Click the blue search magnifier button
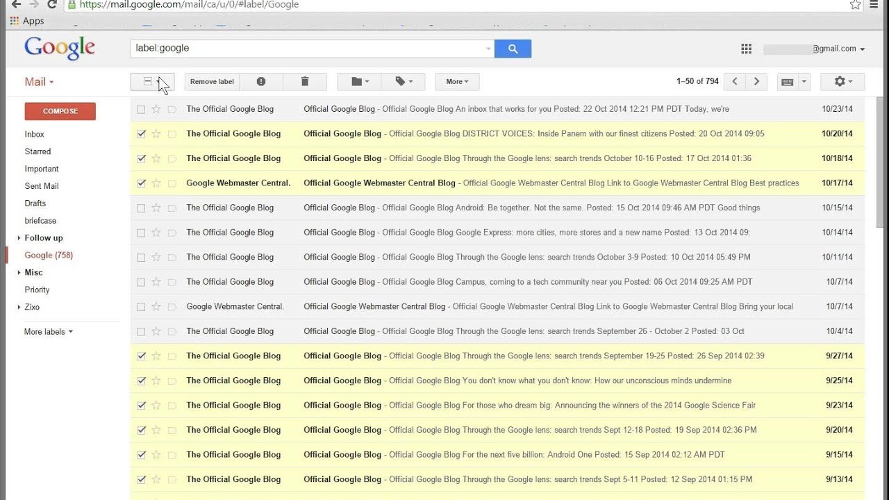The image size is (889, 500). (x=513, y=49)
